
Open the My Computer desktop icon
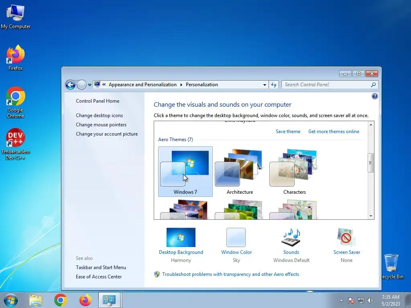(x=16, y=16)
